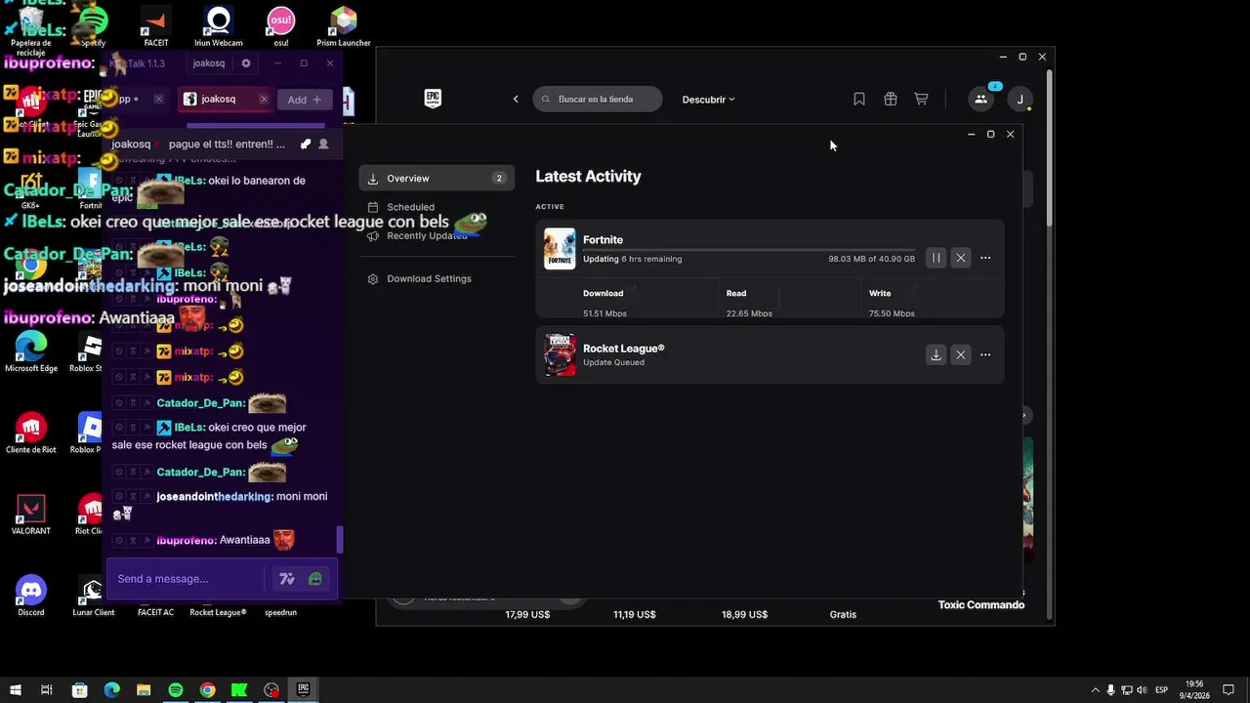Screen dimensions: 1250x703
Task: Open the chatters list icon in KickTalk
Action: pos(324,144)
